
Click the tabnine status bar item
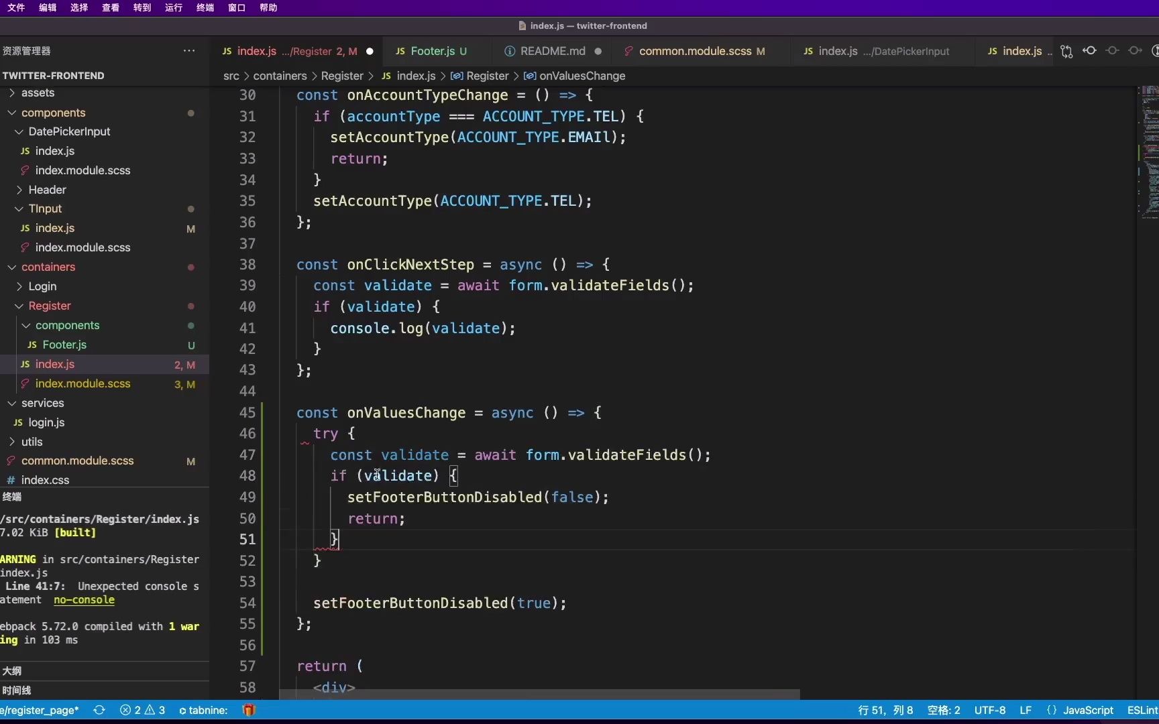point(203,710)
